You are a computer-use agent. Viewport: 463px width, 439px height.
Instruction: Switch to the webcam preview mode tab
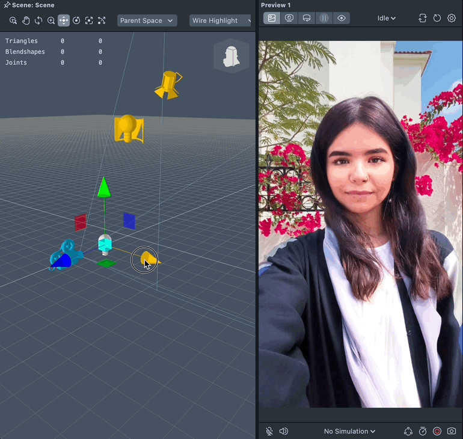pyautogui.click(x=289, y=18)
